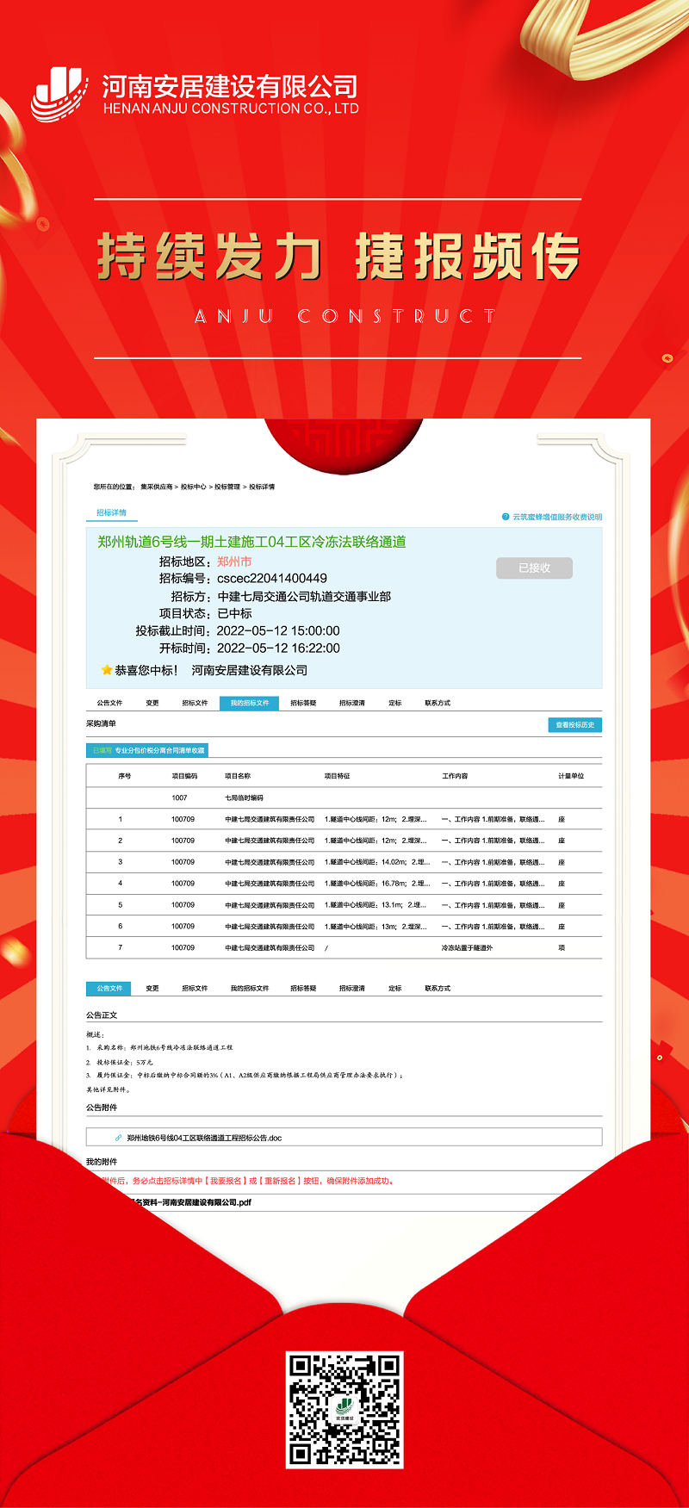Select 招标文件 tab in lower tab bar
The height and width of the screenshot is (1508, 689).
pyautogui.click(x=195, y=988)
